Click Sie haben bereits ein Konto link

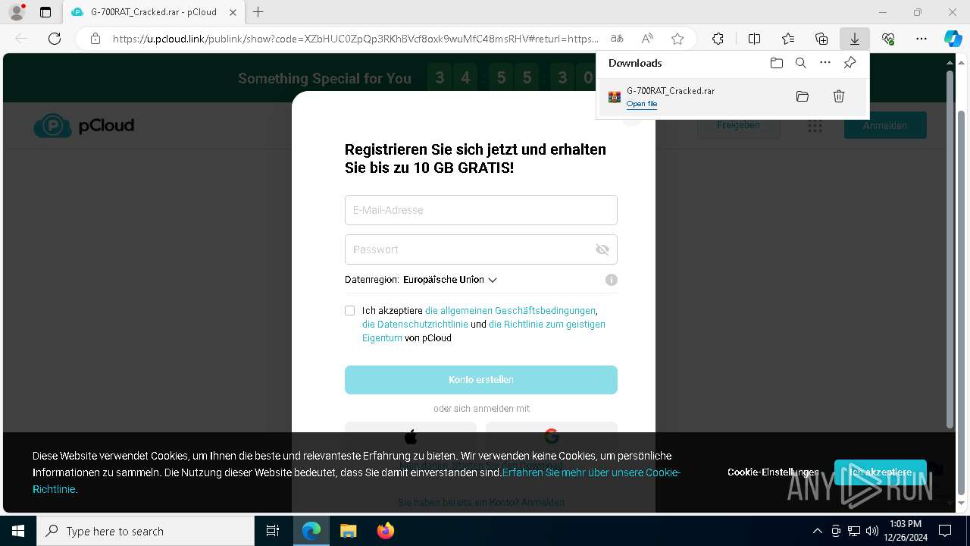click(481, 502)
